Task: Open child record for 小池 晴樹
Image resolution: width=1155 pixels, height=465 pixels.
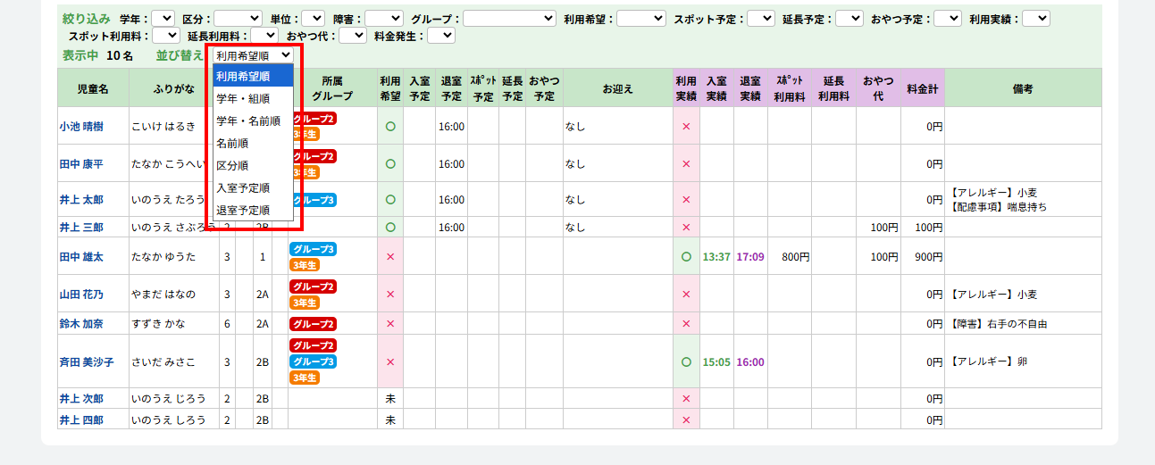Action: pos(81,127)
